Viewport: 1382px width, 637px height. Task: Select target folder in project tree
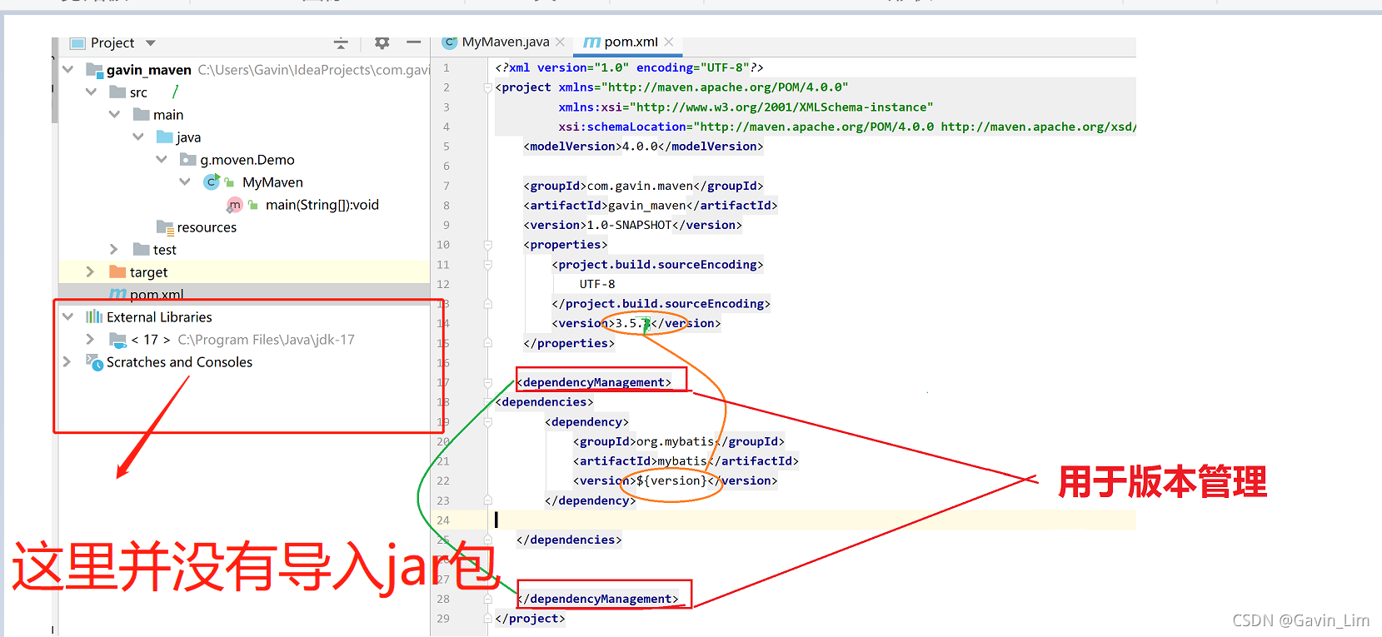point(148,271)
